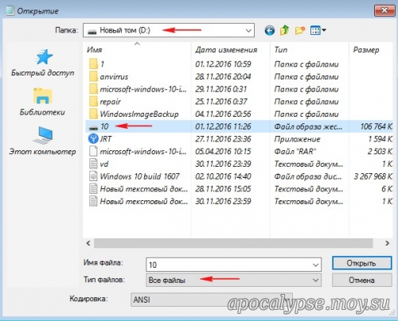The width and height of the screenshot is (398, 321).
Task: Click the horizontal scrollbar right arrow
Action: point(387,243)
